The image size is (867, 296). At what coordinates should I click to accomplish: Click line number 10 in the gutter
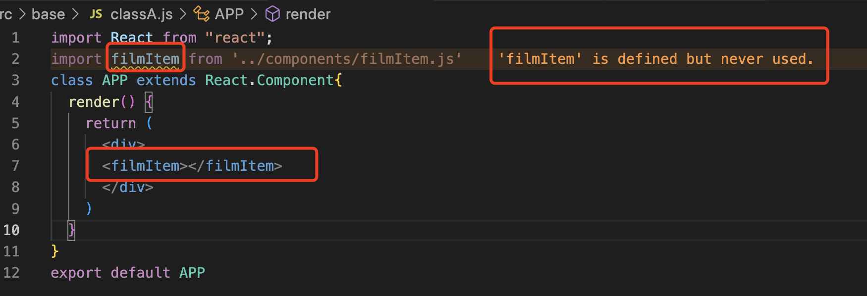(12, 230)
